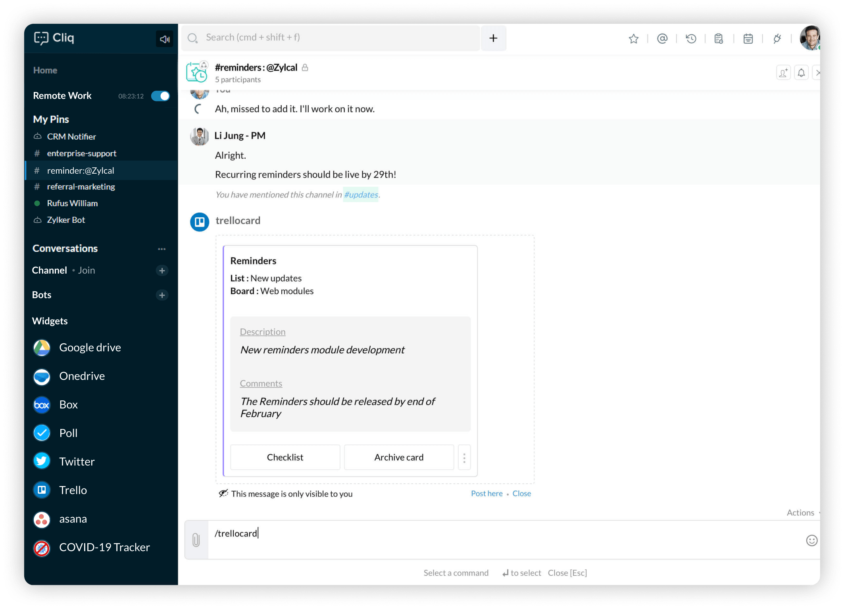
Task: Open the emoji picker smiley
Action: [x=812, y=540]
